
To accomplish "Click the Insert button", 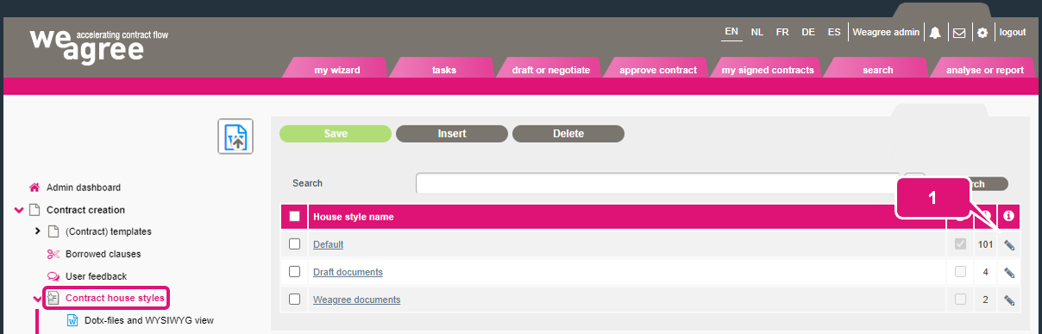I will pyautogui.click(x=452, y=133).
